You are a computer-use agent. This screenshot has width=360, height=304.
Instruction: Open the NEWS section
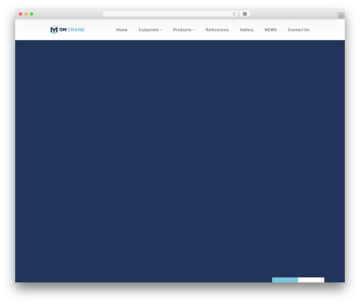point(271,29)
